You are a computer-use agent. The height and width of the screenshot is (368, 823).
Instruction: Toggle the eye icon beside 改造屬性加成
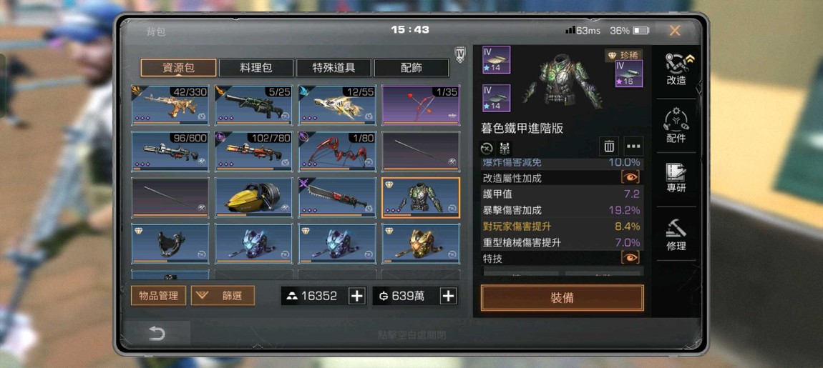[x=630, y=178]
